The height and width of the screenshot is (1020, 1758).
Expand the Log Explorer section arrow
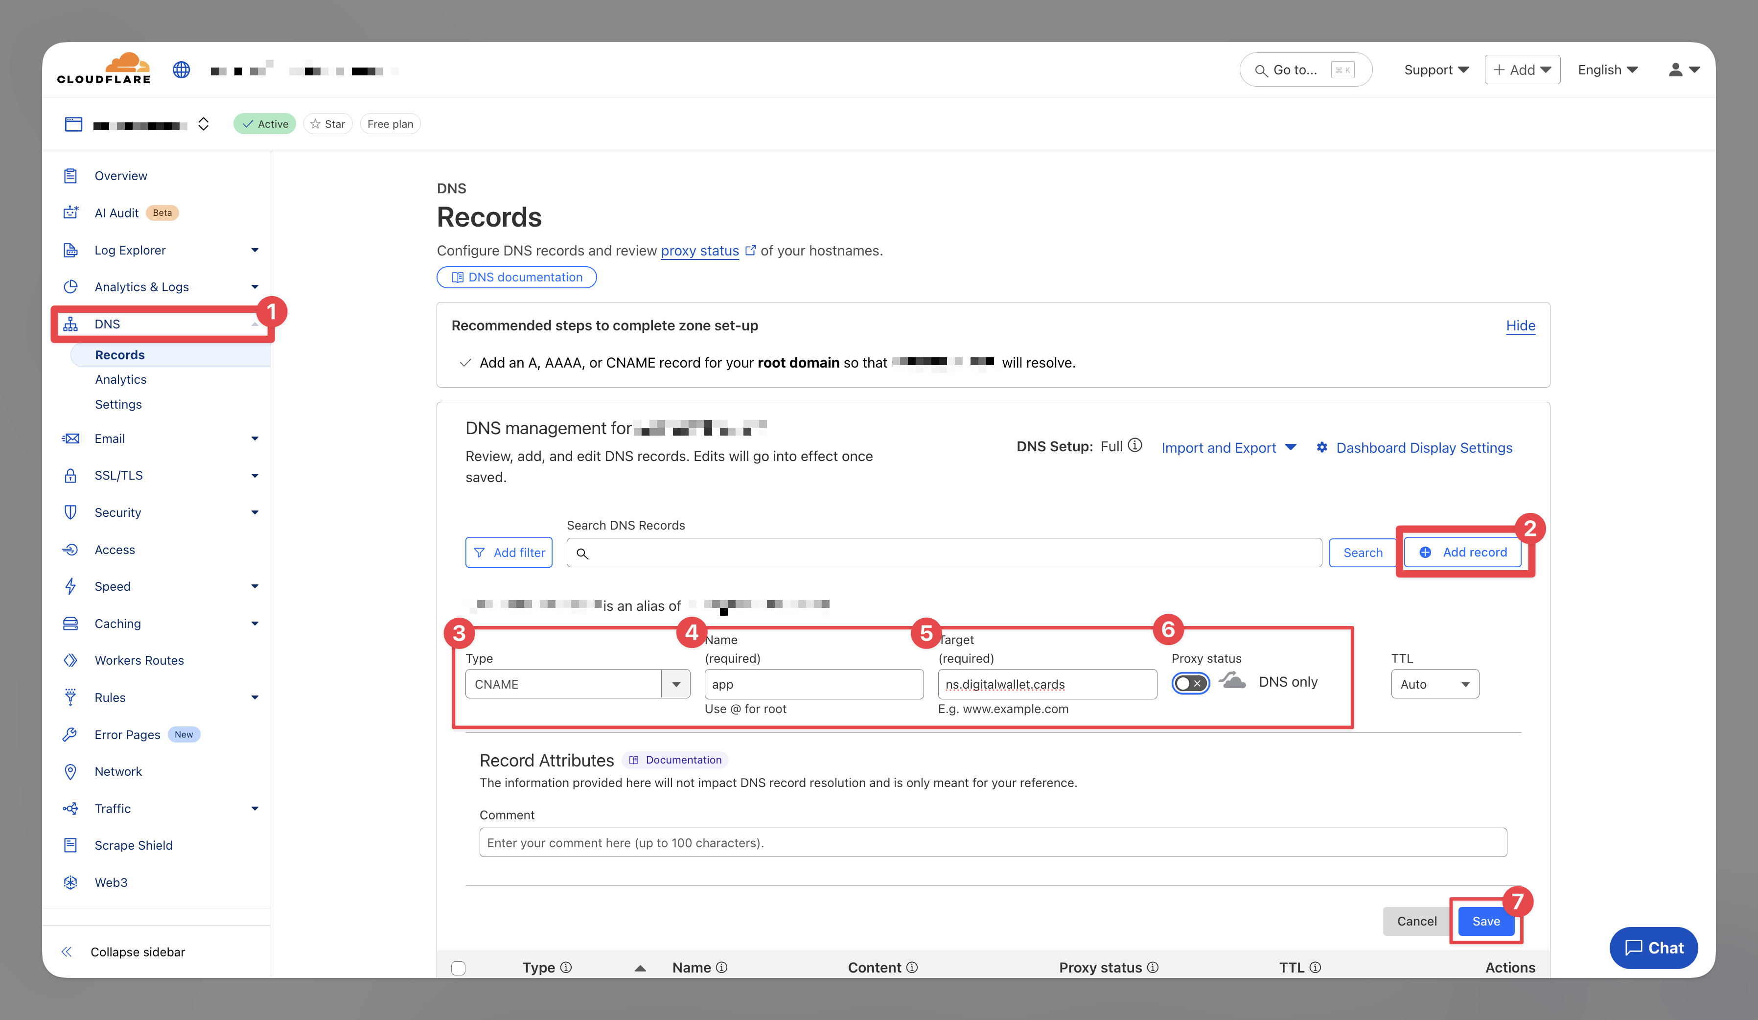coord(254,250)
